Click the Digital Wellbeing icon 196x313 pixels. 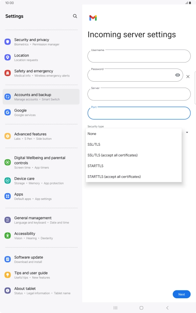pyautogui.click(x=8, y=162)
